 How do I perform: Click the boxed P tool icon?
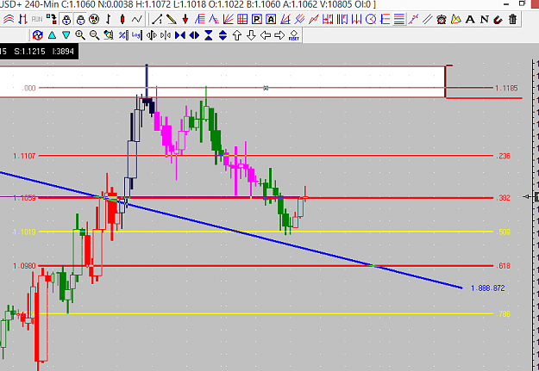[x=257, y=19]
